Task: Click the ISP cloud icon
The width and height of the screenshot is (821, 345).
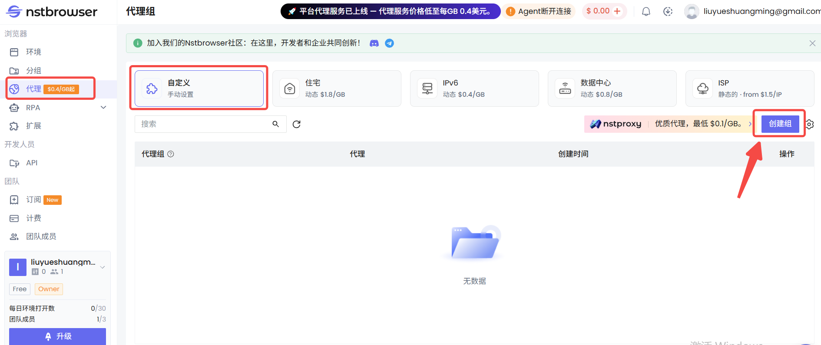Action: pos(703,89)
